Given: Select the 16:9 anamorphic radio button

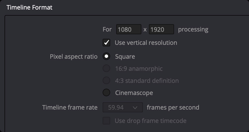Looking at the screenshot, I should pos(106,69).
